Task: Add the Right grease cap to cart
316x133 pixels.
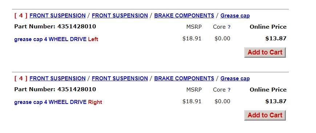Action: point(265,115)
